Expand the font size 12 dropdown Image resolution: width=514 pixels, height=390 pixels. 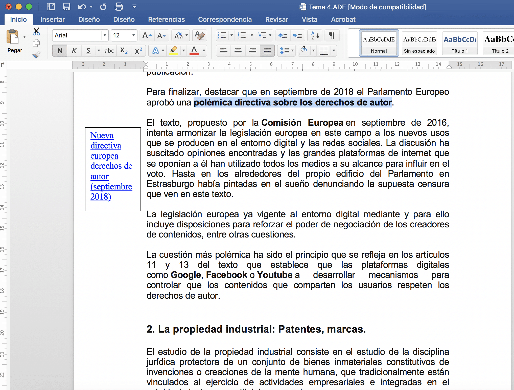(133, 35)
